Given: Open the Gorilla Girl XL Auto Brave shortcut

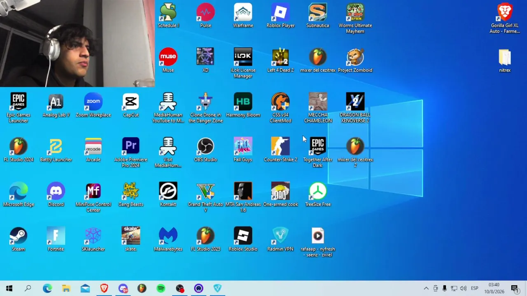Looking at the screenshot, I should click(505, 18).
